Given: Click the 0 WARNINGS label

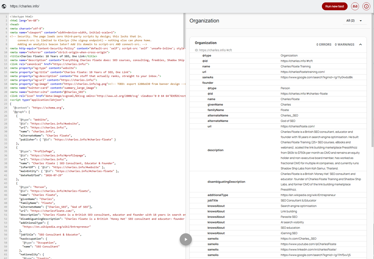Looking at the screenshot, I should [344, 45].
